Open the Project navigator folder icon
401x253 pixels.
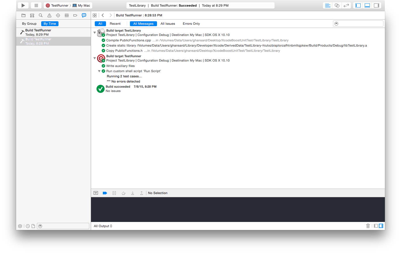point(24,15)
